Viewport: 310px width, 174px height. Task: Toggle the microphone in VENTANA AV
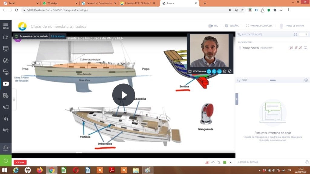[x=214, y=71]
